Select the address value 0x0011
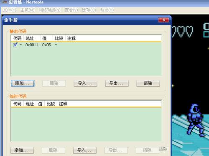This screenshot has height=156, width=209. 32,45
